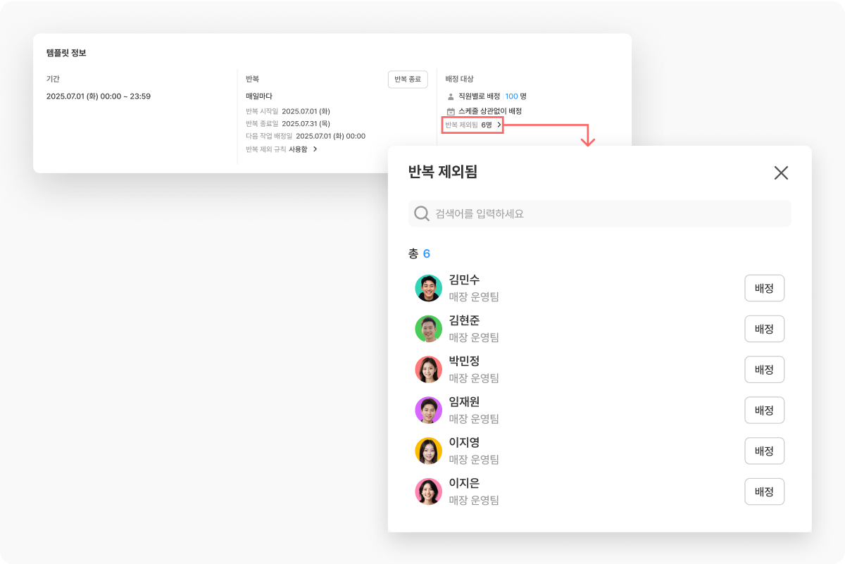The width and height of the screenshot is (845, 564).
Task: Click the person icon beside 직원별로 배정
Action: click(451, 96)
